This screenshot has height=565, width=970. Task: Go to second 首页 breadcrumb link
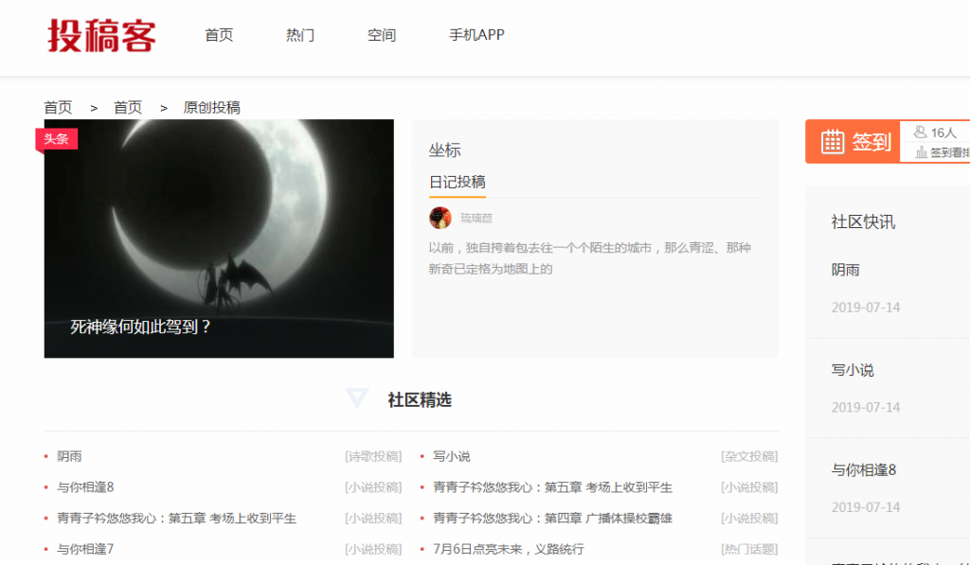128,108
